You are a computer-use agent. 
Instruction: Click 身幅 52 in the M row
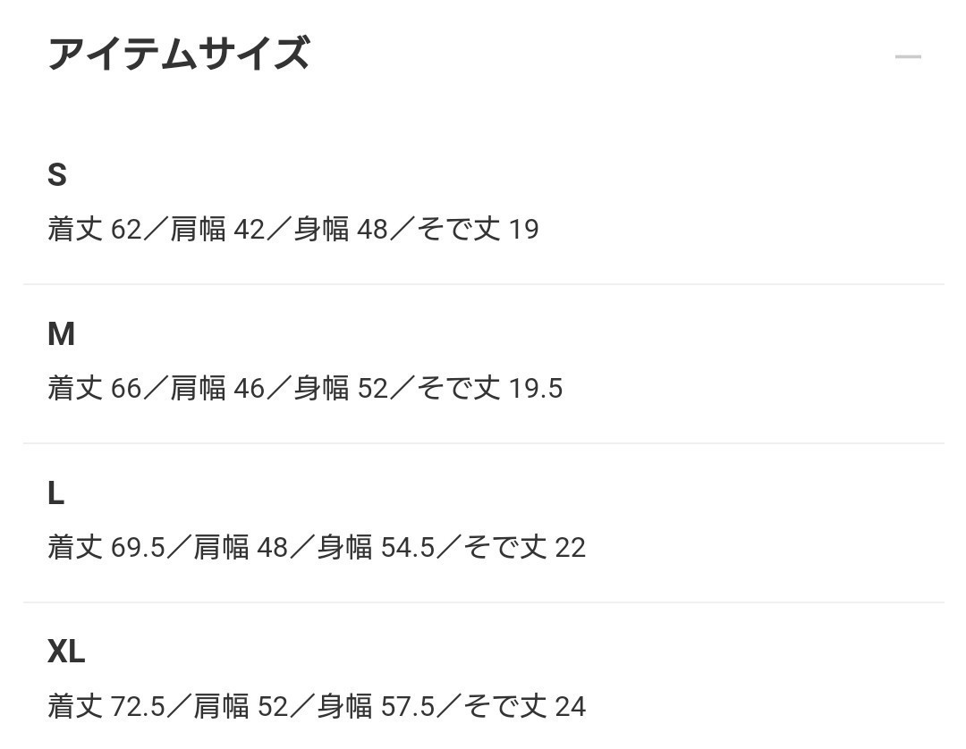[341, 389]
